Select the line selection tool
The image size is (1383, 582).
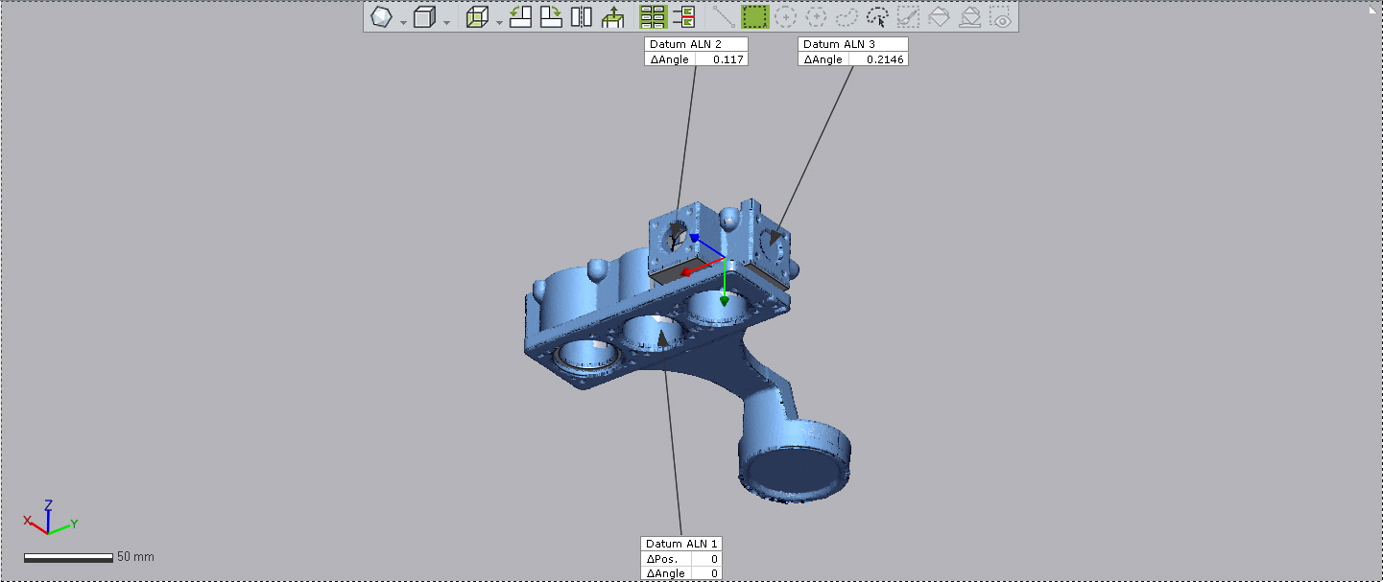(724, 17)
